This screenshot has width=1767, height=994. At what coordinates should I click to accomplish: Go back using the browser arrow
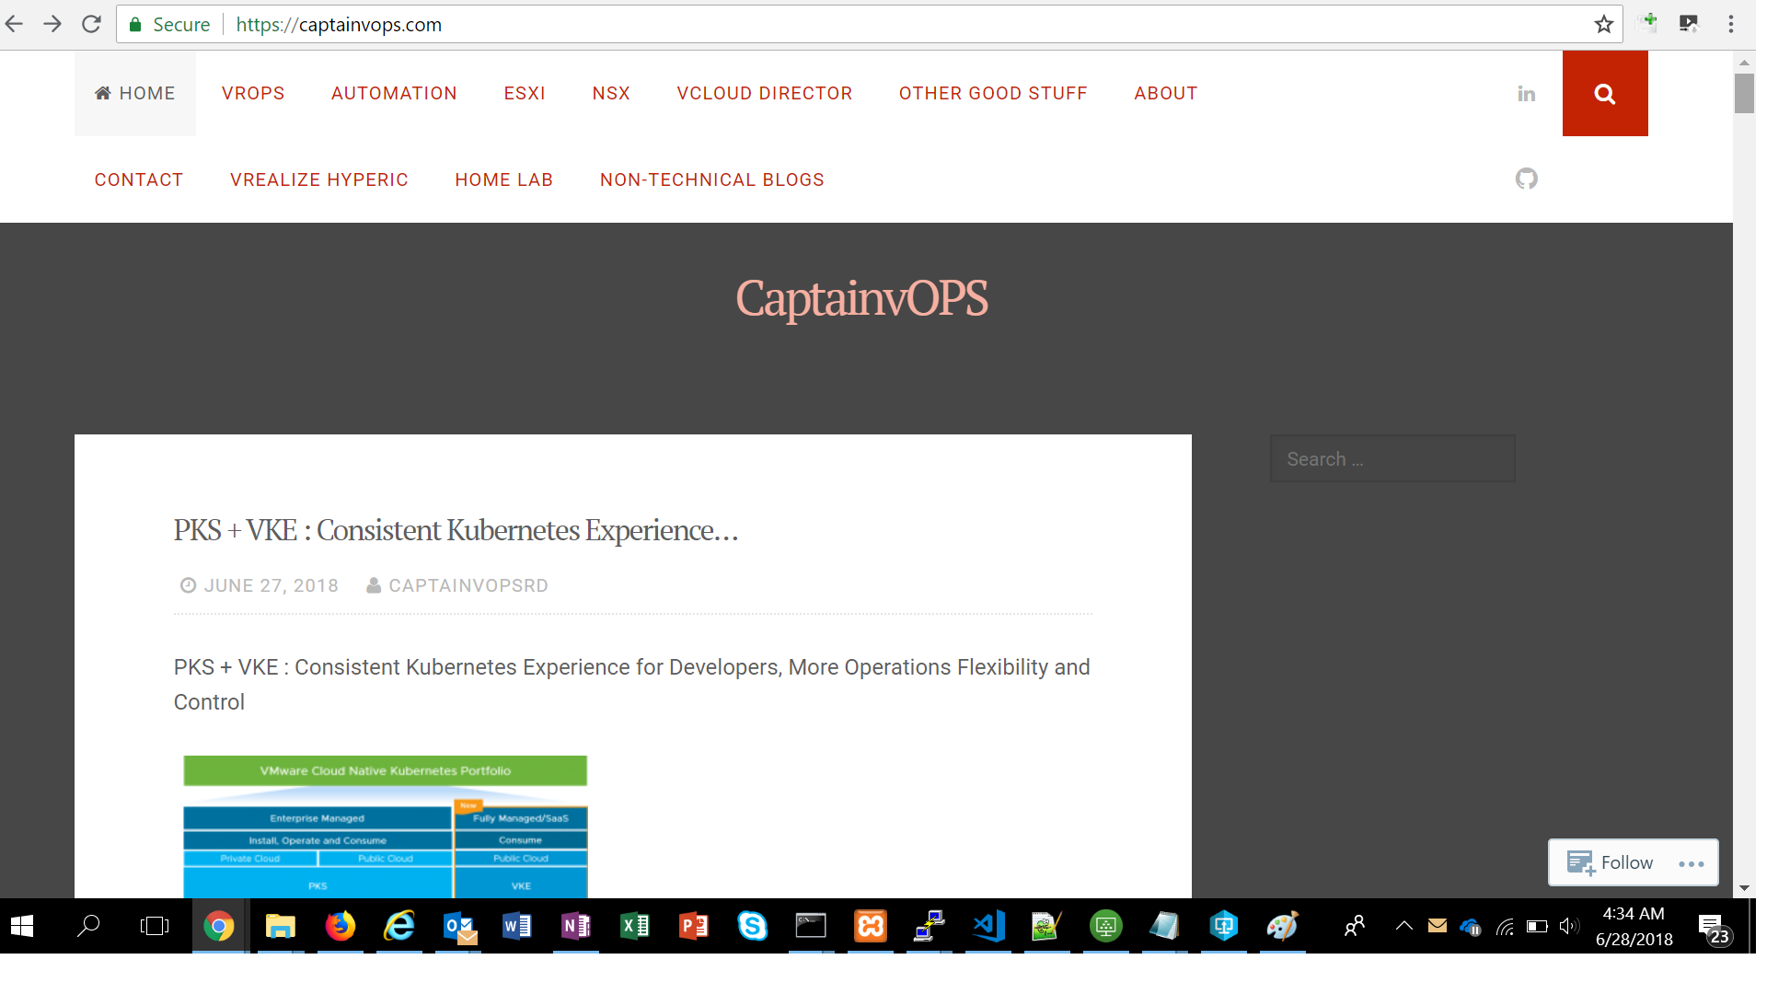(15, 25)
